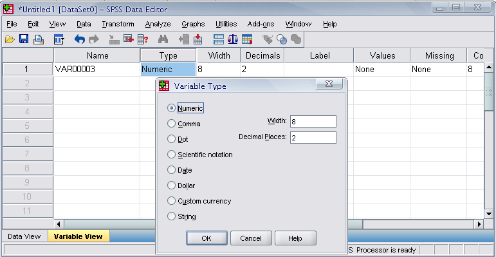This screenshot has width=496, height=257.
Task: Select the Date radio button
Action: pyautogui.click(x=171, y=170)
